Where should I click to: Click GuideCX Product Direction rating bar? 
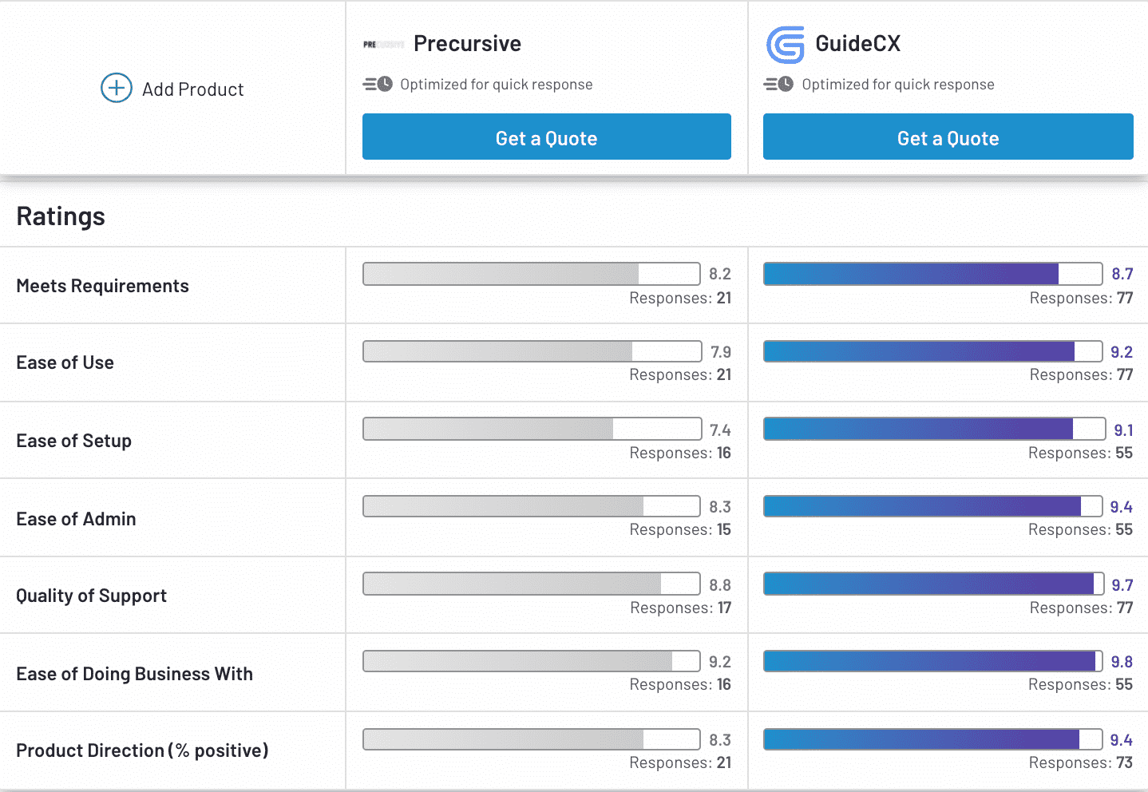coord(933,739)
